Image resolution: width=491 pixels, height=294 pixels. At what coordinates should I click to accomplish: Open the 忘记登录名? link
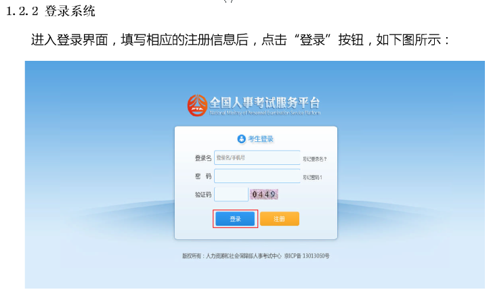click(314, 159)
